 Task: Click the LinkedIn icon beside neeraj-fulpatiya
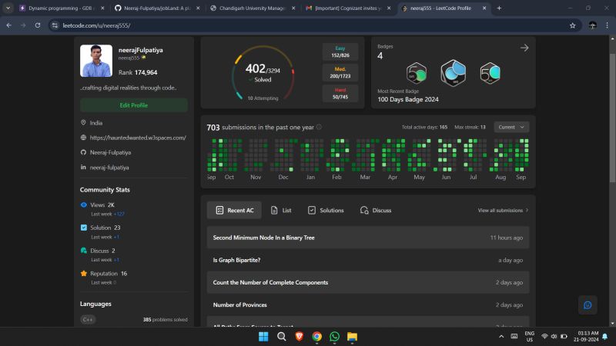83,167
